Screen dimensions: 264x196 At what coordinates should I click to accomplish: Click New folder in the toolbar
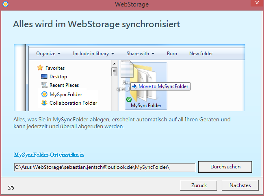pos(201,54)
